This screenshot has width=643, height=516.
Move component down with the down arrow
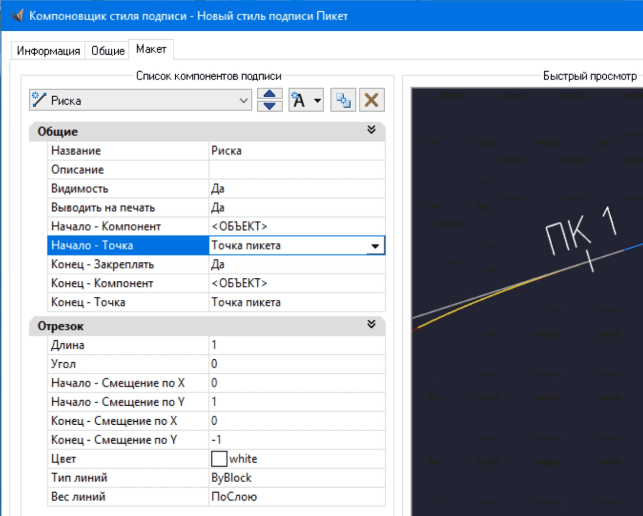point(270,106)
